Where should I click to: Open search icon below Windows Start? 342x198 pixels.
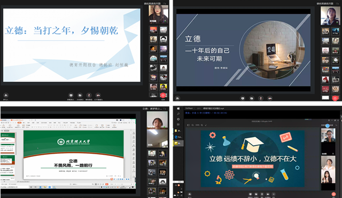pos(178,114)
